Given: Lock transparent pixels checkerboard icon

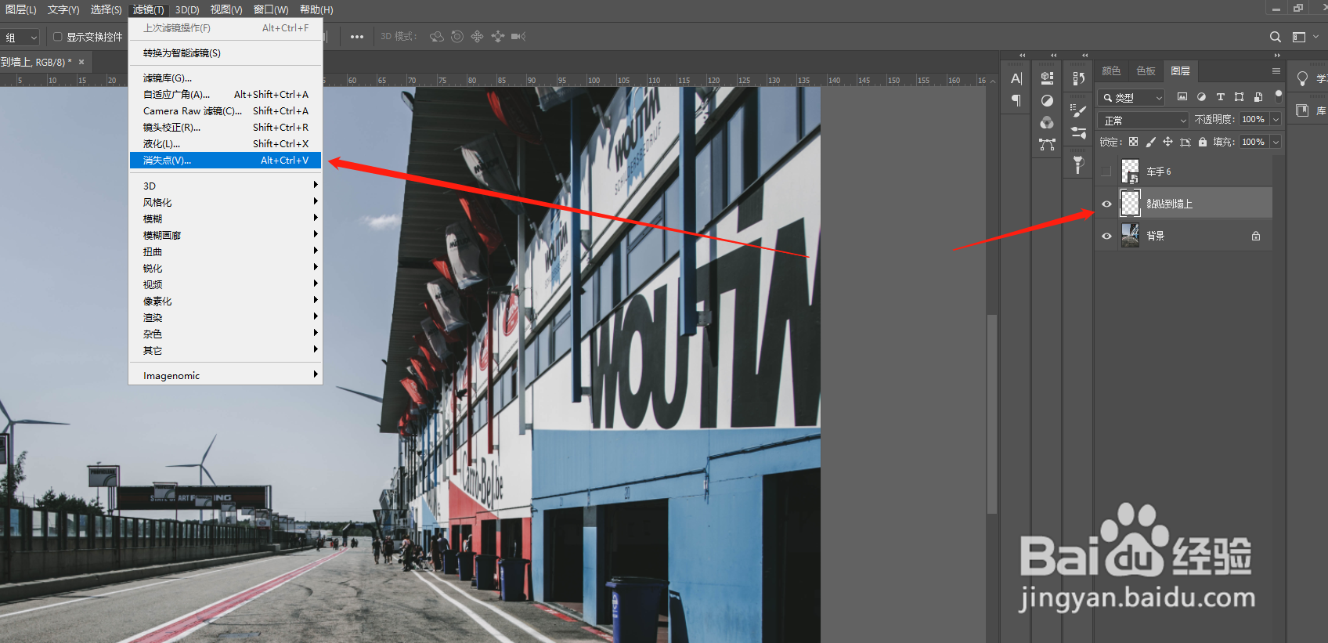Looking at the screenshot, I should point(1133,142).
